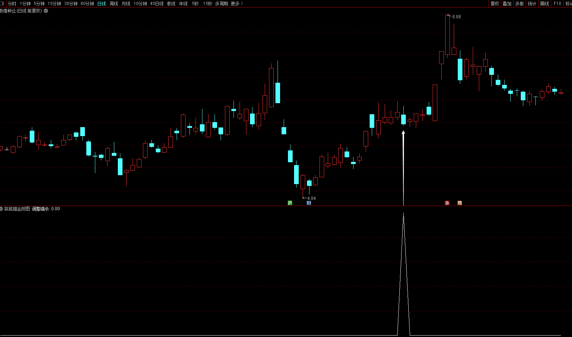The width and height of the screenshot is (572, 337).
Task: Expand the 探底掘金附图 indicator panel menu
Action: click(1, 209)
